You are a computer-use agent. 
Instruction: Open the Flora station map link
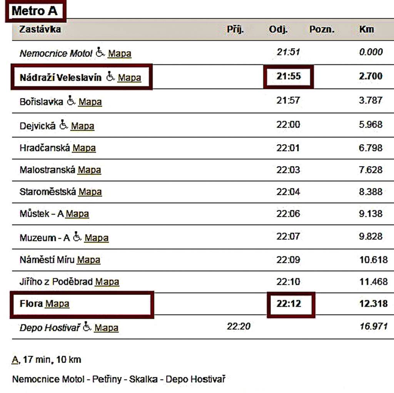57,304
